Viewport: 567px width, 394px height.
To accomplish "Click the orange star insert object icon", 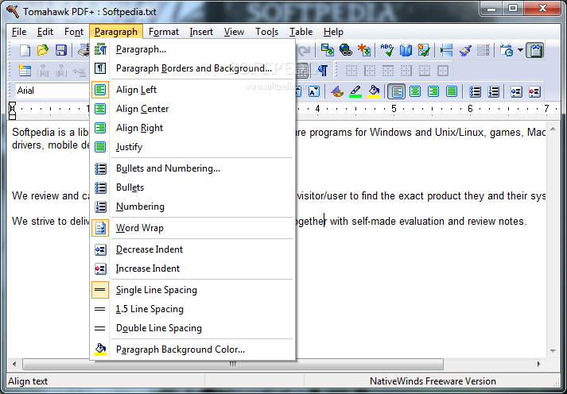I will pyautogui.click(x=363, y=50).
